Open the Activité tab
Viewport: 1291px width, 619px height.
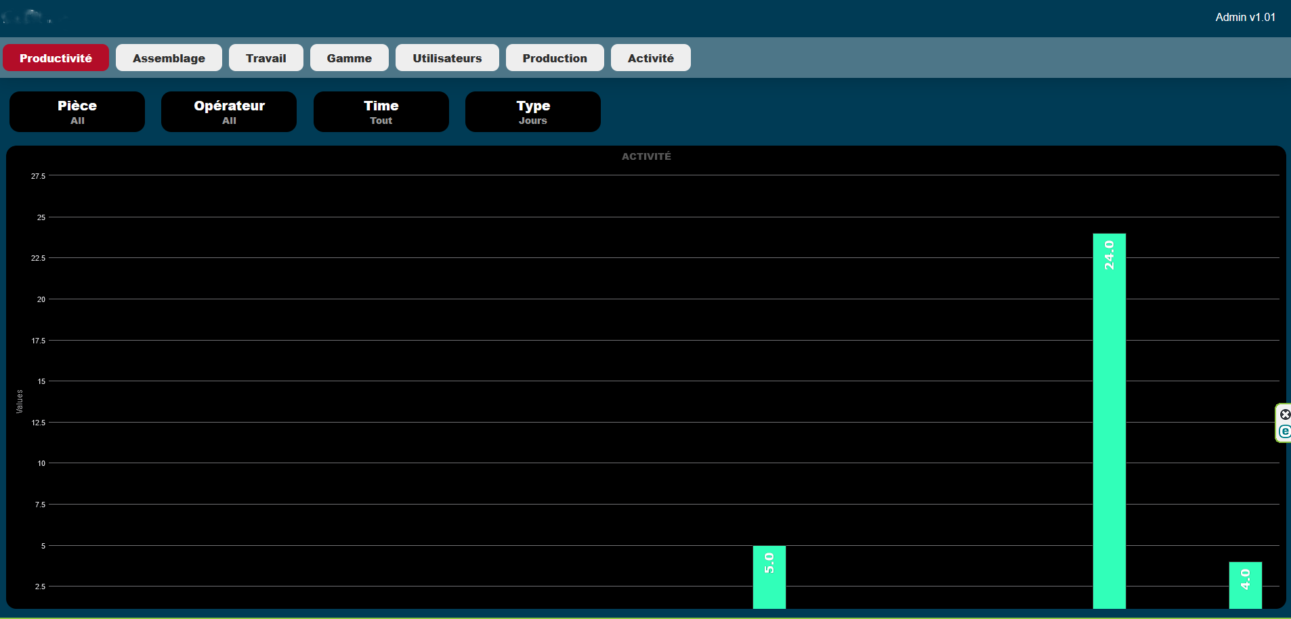coord(650,58)
